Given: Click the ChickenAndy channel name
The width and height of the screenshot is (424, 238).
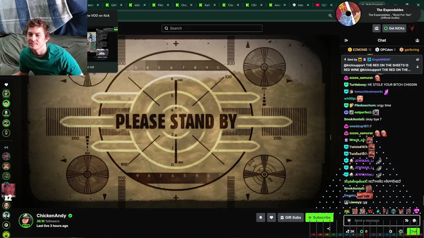Looking at the screenshot, I should [x=51, y=216].
